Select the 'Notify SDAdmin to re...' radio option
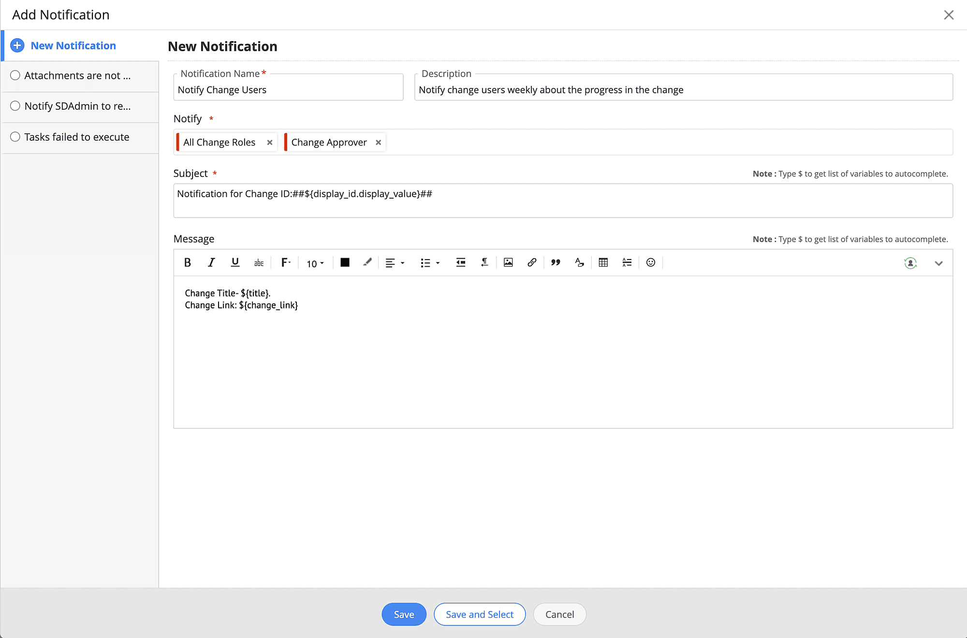Screen dimensions: 967x638 click(15, 106)
